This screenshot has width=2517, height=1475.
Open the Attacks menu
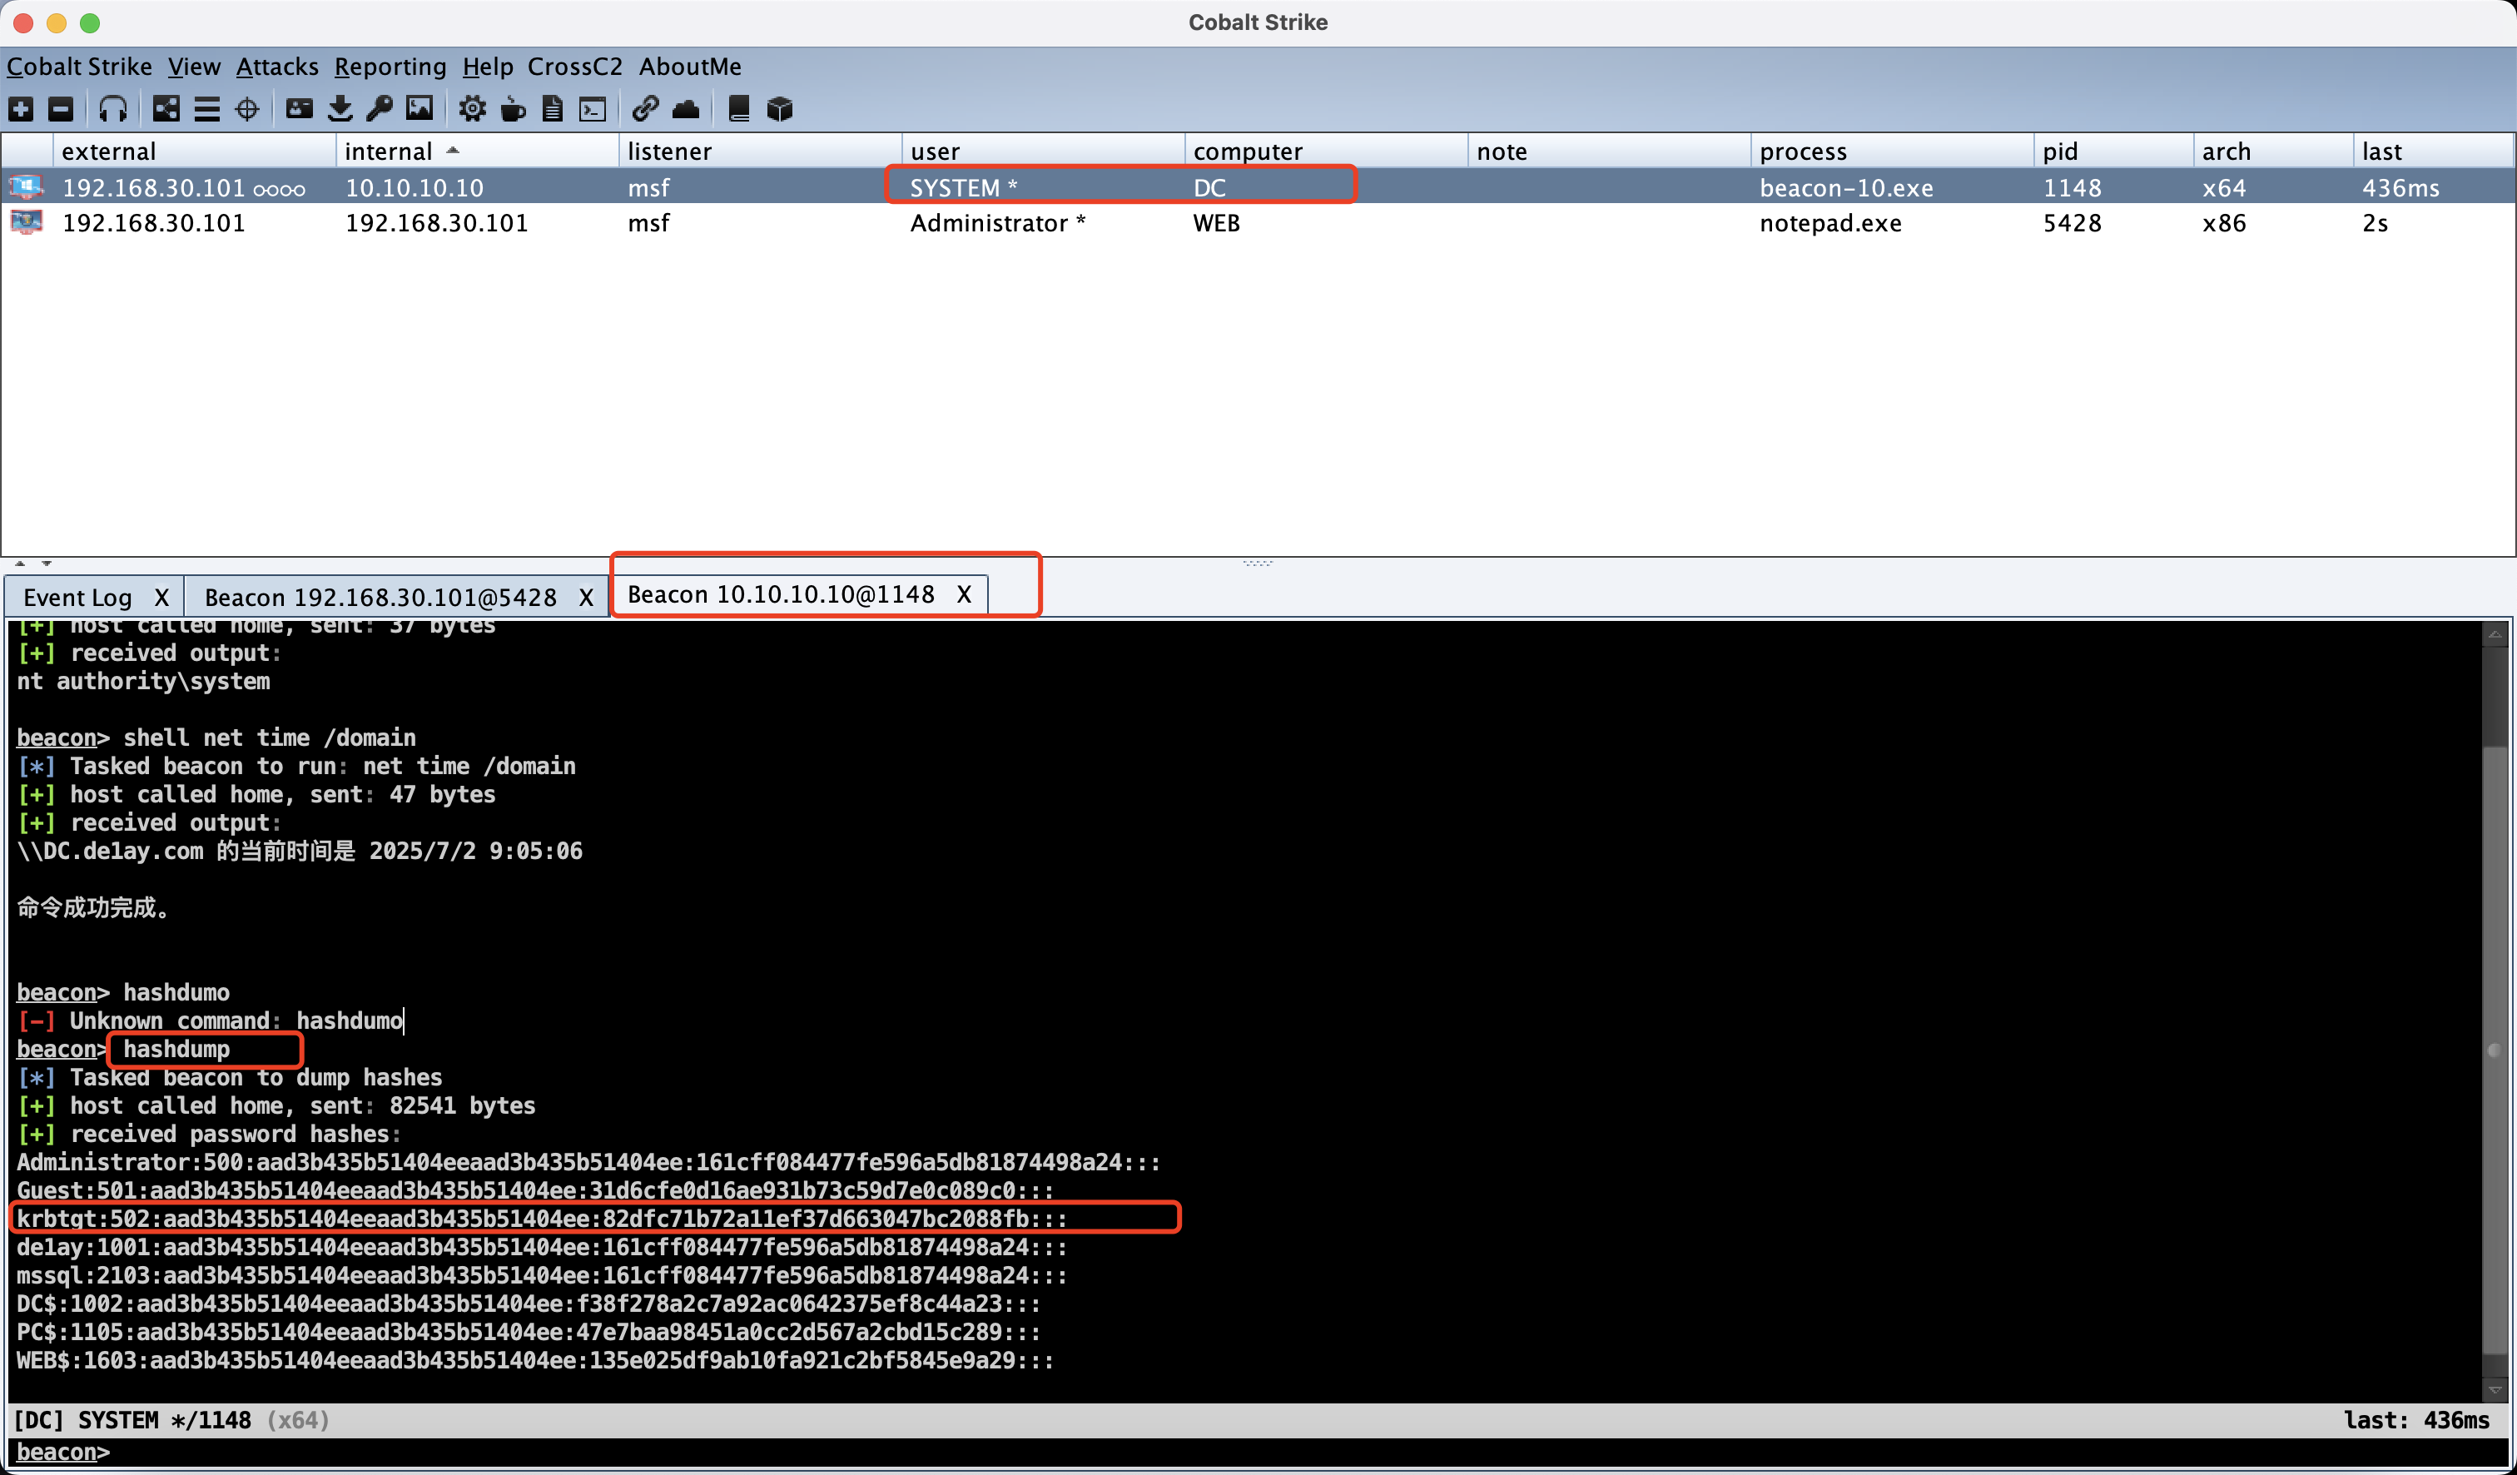[276, 67]
